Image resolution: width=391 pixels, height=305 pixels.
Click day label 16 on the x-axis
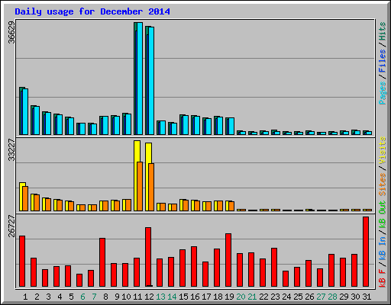pyautogui.click(x=195, y=297)
